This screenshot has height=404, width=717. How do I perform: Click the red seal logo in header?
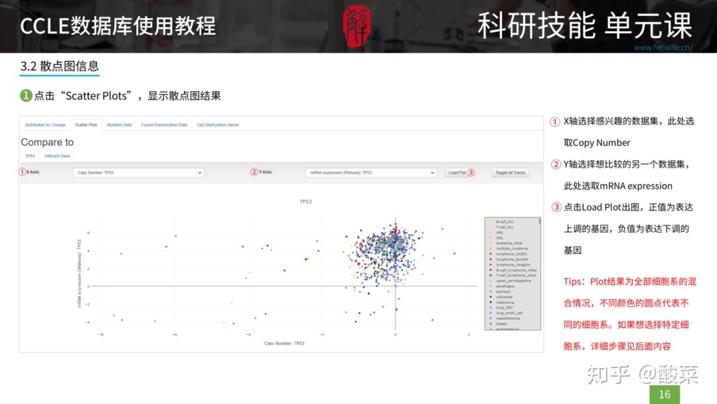click(x=357, y=26)
